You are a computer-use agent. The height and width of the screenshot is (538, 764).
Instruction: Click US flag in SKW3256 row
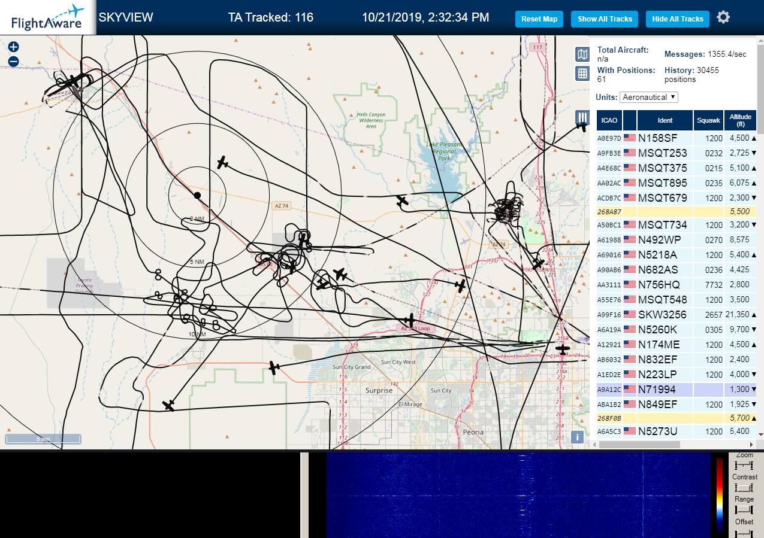[x=630, y=315]
